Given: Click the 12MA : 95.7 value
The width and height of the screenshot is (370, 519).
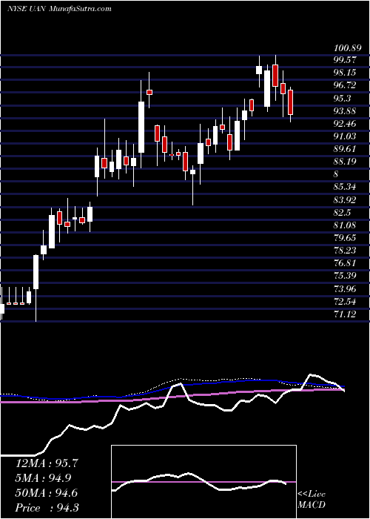Looking at the screenshot, I should pos(46,463).
